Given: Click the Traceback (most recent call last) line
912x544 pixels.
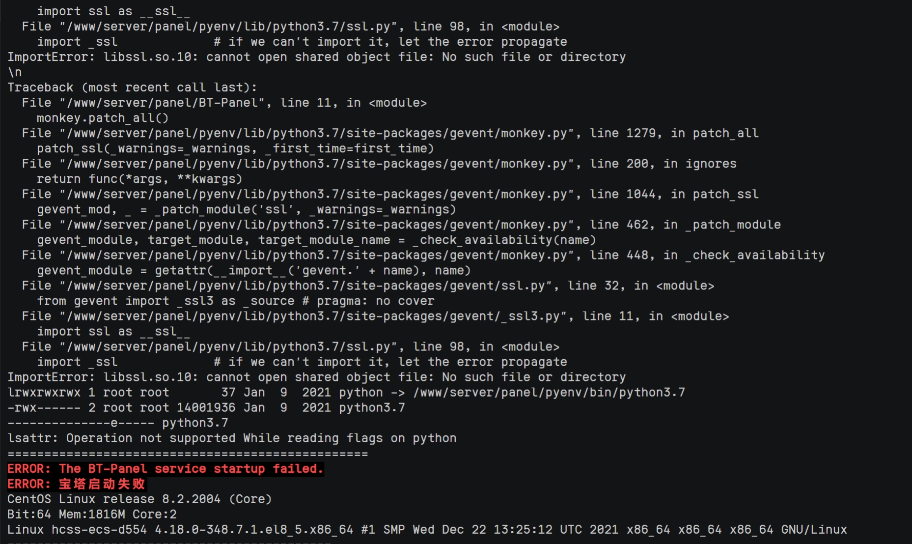Looking at the screenshot, I should (132, 87).
